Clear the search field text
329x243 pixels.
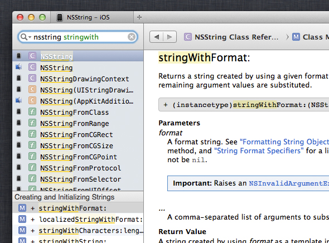tap(132, 37)
